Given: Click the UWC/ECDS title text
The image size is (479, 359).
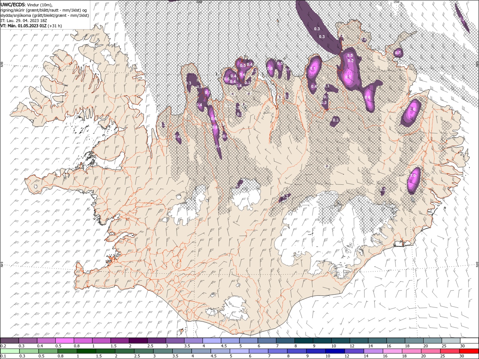Looking at the screenshot, I should tap(13, 4).
